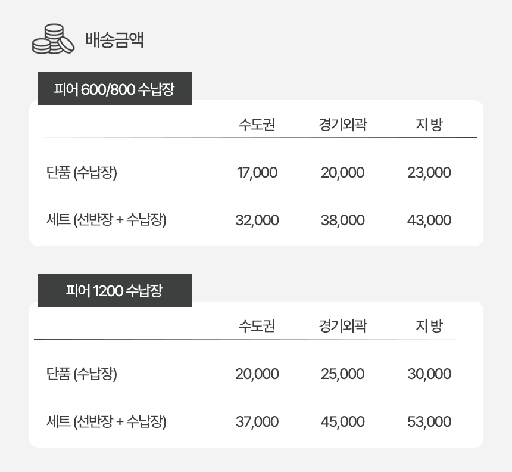This screenshot has width=512, height=472.
Task: Click the 32,000 price value
Action: [x=257, y=221]
